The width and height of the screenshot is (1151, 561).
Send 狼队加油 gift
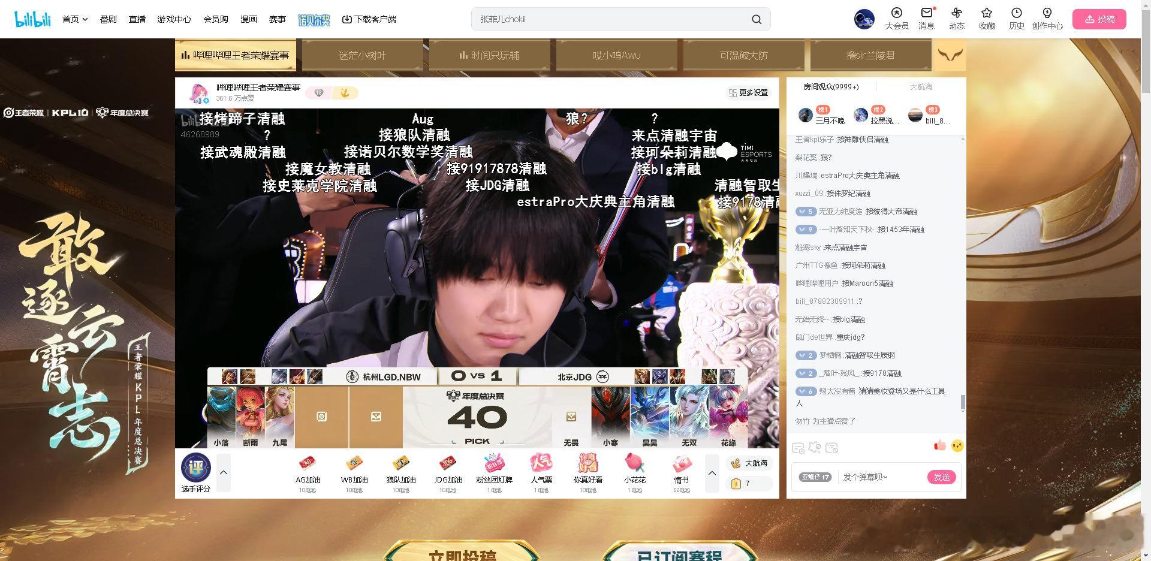click(401, 472)
